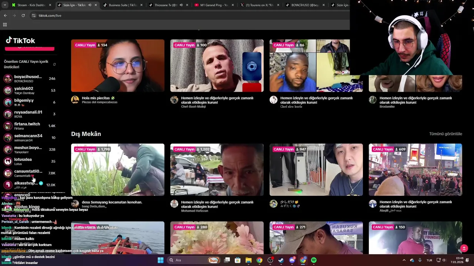Open Chef-Basri-Maliqi profile avatar
This screenshot has height=266, width=474.
(174, 100)
